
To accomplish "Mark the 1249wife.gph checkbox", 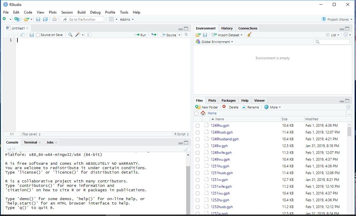I will [x=197, y=153].
